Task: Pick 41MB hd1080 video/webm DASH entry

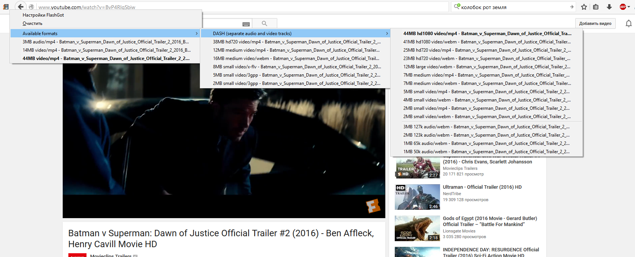Action: click(487, 42)
